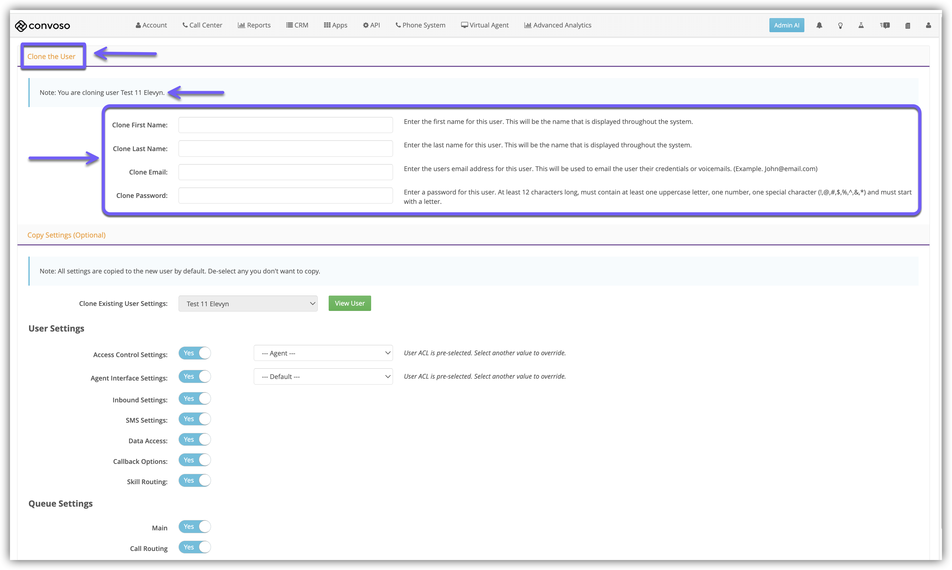Click the 'You are cloning user' note
Viewport: 952px width, 570px height.
pos(102,93)
